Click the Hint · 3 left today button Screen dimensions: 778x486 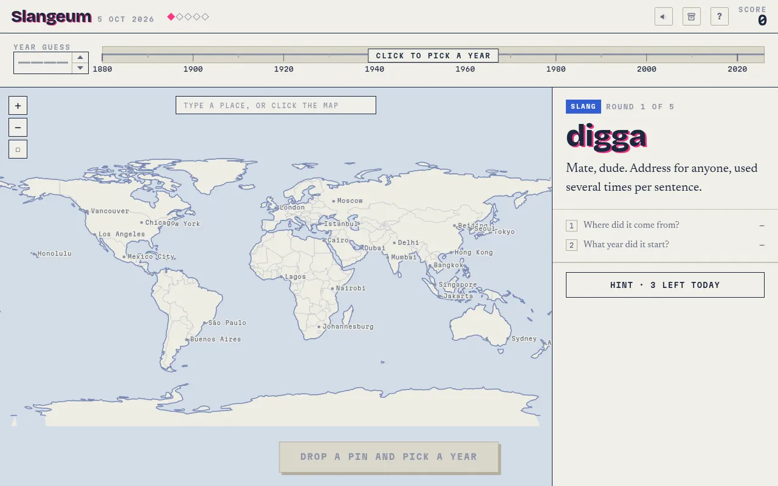pyautogui.click(x=665, y=285)
